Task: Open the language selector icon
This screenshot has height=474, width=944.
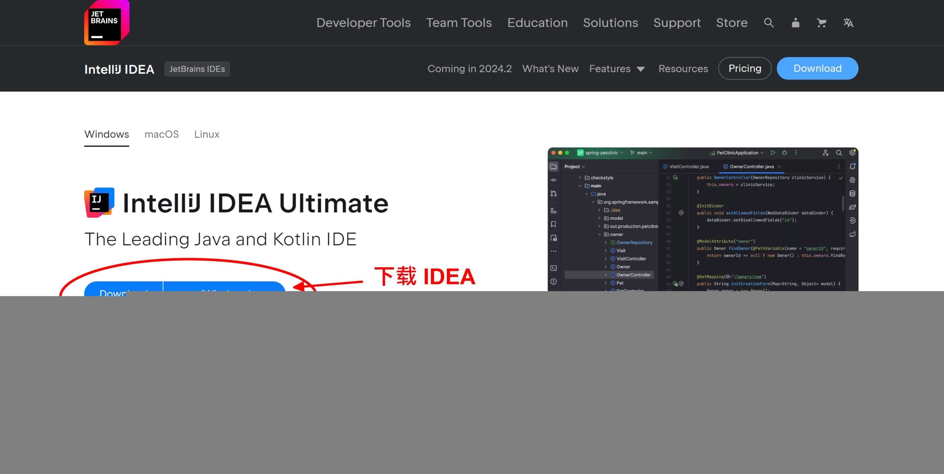Action: point(848,23)
